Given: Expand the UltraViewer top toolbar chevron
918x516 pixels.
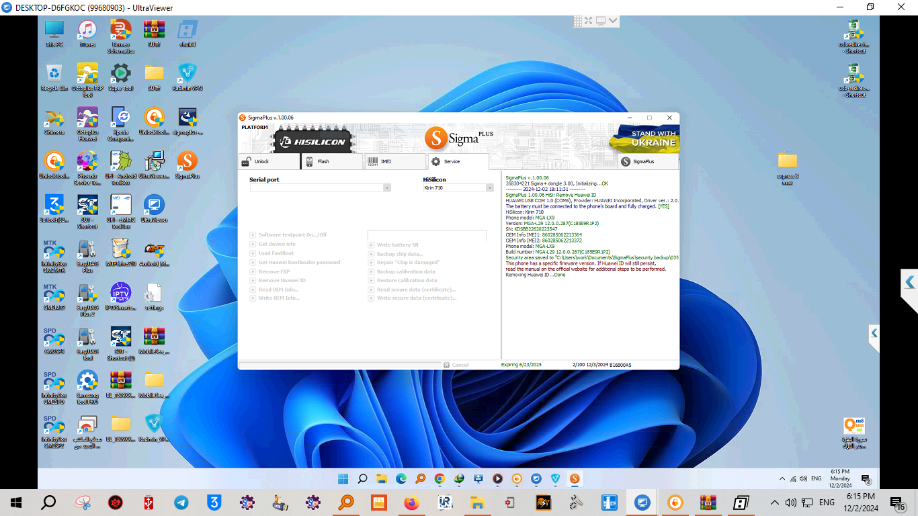Looking at the screenshot, I should click(613, 21).
